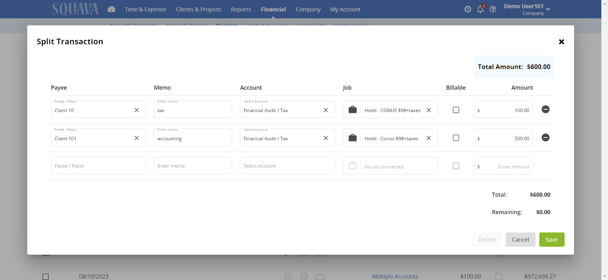Open the My Account menu
Image resolution: width=608 pixels, height=280 pixels.
pyautogui.click(x=345, y=9)
